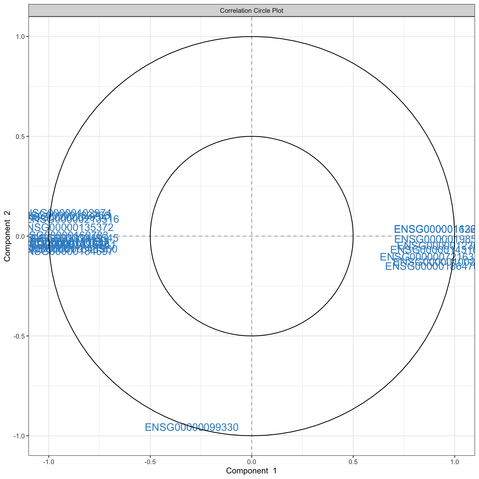Click the gene label ending in 213516
479x479 pixels.
pyautogui.click(x=73, y=220)
